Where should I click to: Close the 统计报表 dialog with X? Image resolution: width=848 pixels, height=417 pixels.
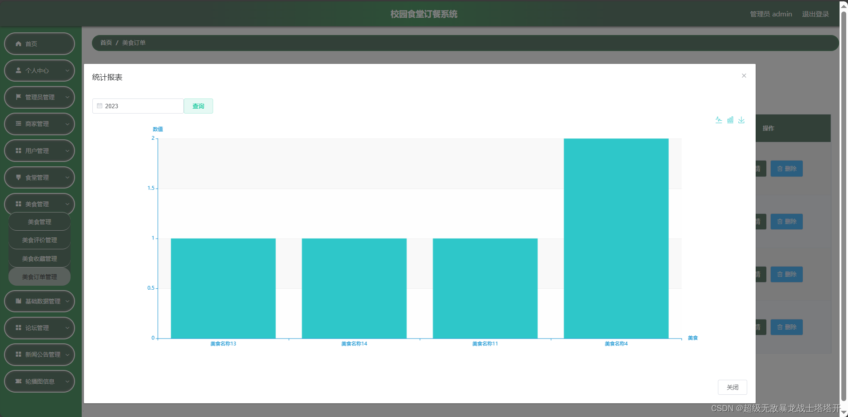pos(744,76)
